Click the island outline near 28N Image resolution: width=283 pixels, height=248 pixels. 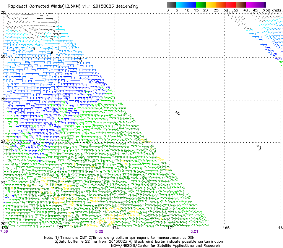click(80, 60)
